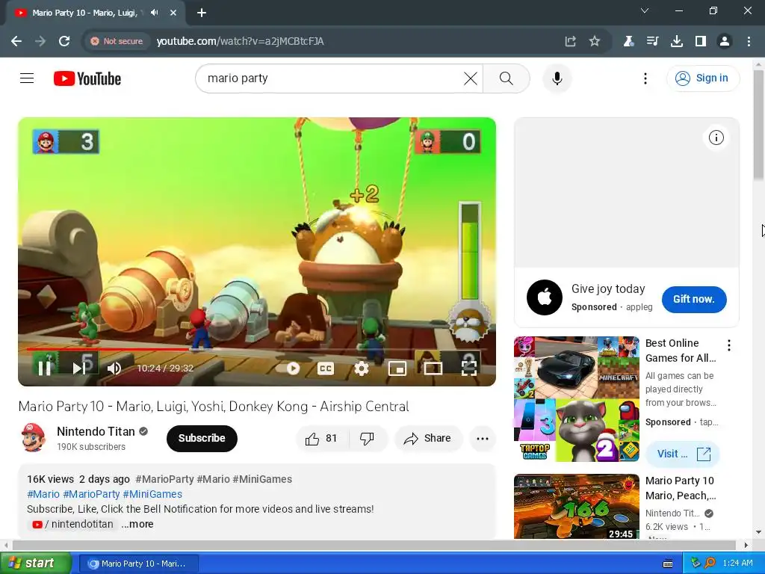This screenshot has height=574, width=765.
Task: Toggle the Chrome side panel
Action: (701, 41)
